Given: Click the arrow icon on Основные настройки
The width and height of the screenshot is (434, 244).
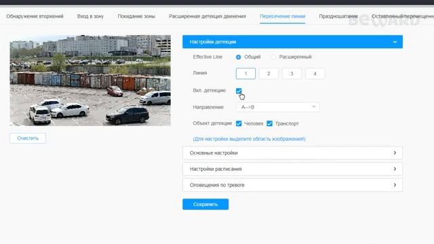Looking at the screenshot, I should tap(395, 152).
